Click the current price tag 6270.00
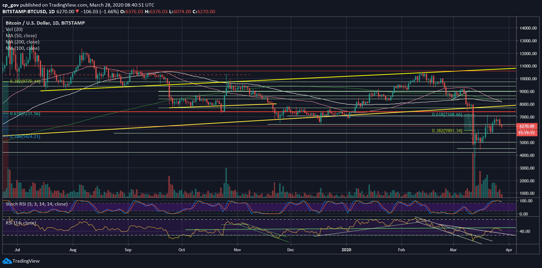This screenshot has width=542, height=268. tap(527, 126)
